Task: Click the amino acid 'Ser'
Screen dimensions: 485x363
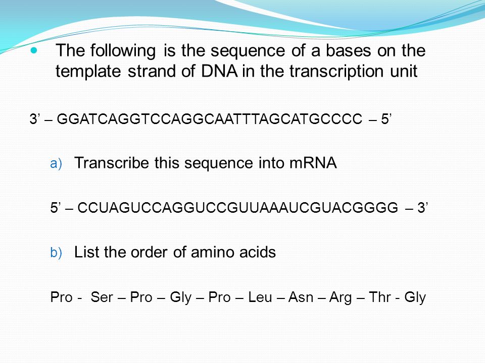Action: [102, 297]
